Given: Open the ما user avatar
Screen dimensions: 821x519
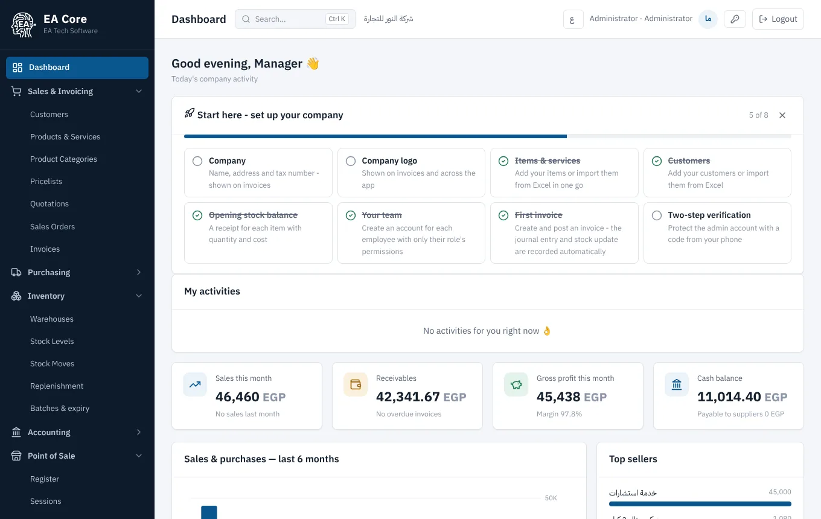Looking at the screenshot, I should pyautogui.click(x=708, y=19).
